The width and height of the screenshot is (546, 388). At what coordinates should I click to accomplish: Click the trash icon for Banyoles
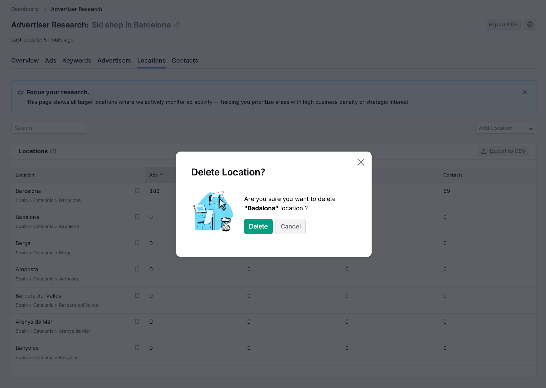click(137, 348)
